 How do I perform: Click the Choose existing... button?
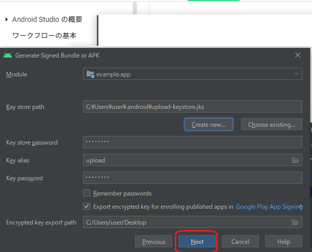click(271, 124)
